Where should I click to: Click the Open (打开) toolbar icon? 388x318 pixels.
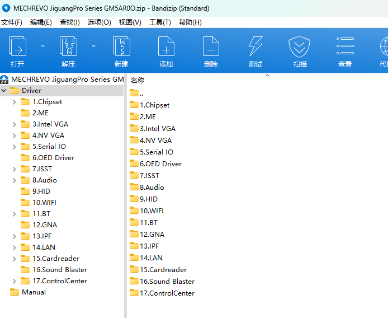(x=17, y=46)
